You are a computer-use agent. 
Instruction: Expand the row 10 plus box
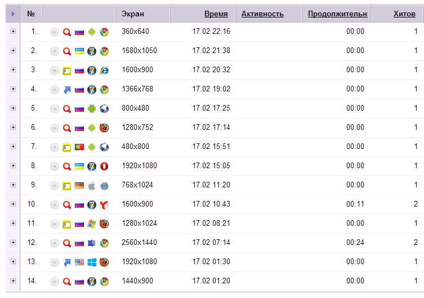pos(13,204)
